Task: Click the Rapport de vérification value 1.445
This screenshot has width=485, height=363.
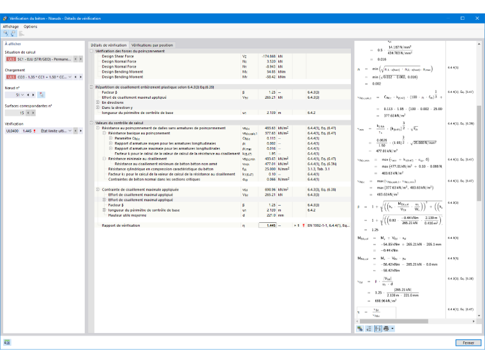Action: click(x=267, y=225)
